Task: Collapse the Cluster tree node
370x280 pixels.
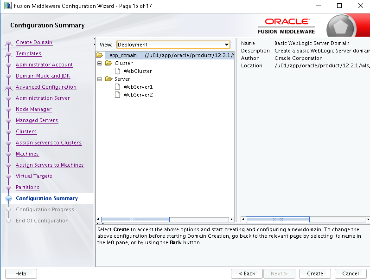Action: 100,63
